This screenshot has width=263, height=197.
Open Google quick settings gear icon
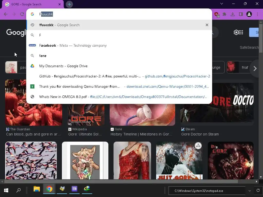click(236, 32)
